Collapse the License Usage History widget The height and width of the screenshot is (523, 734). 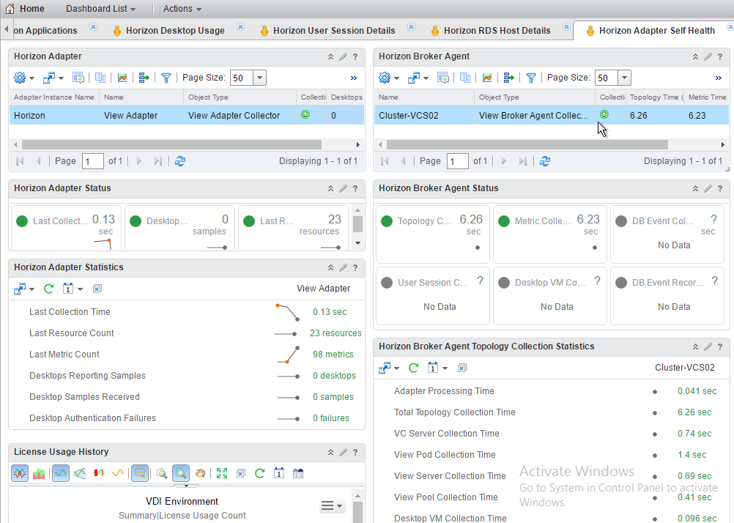point(330,452)
